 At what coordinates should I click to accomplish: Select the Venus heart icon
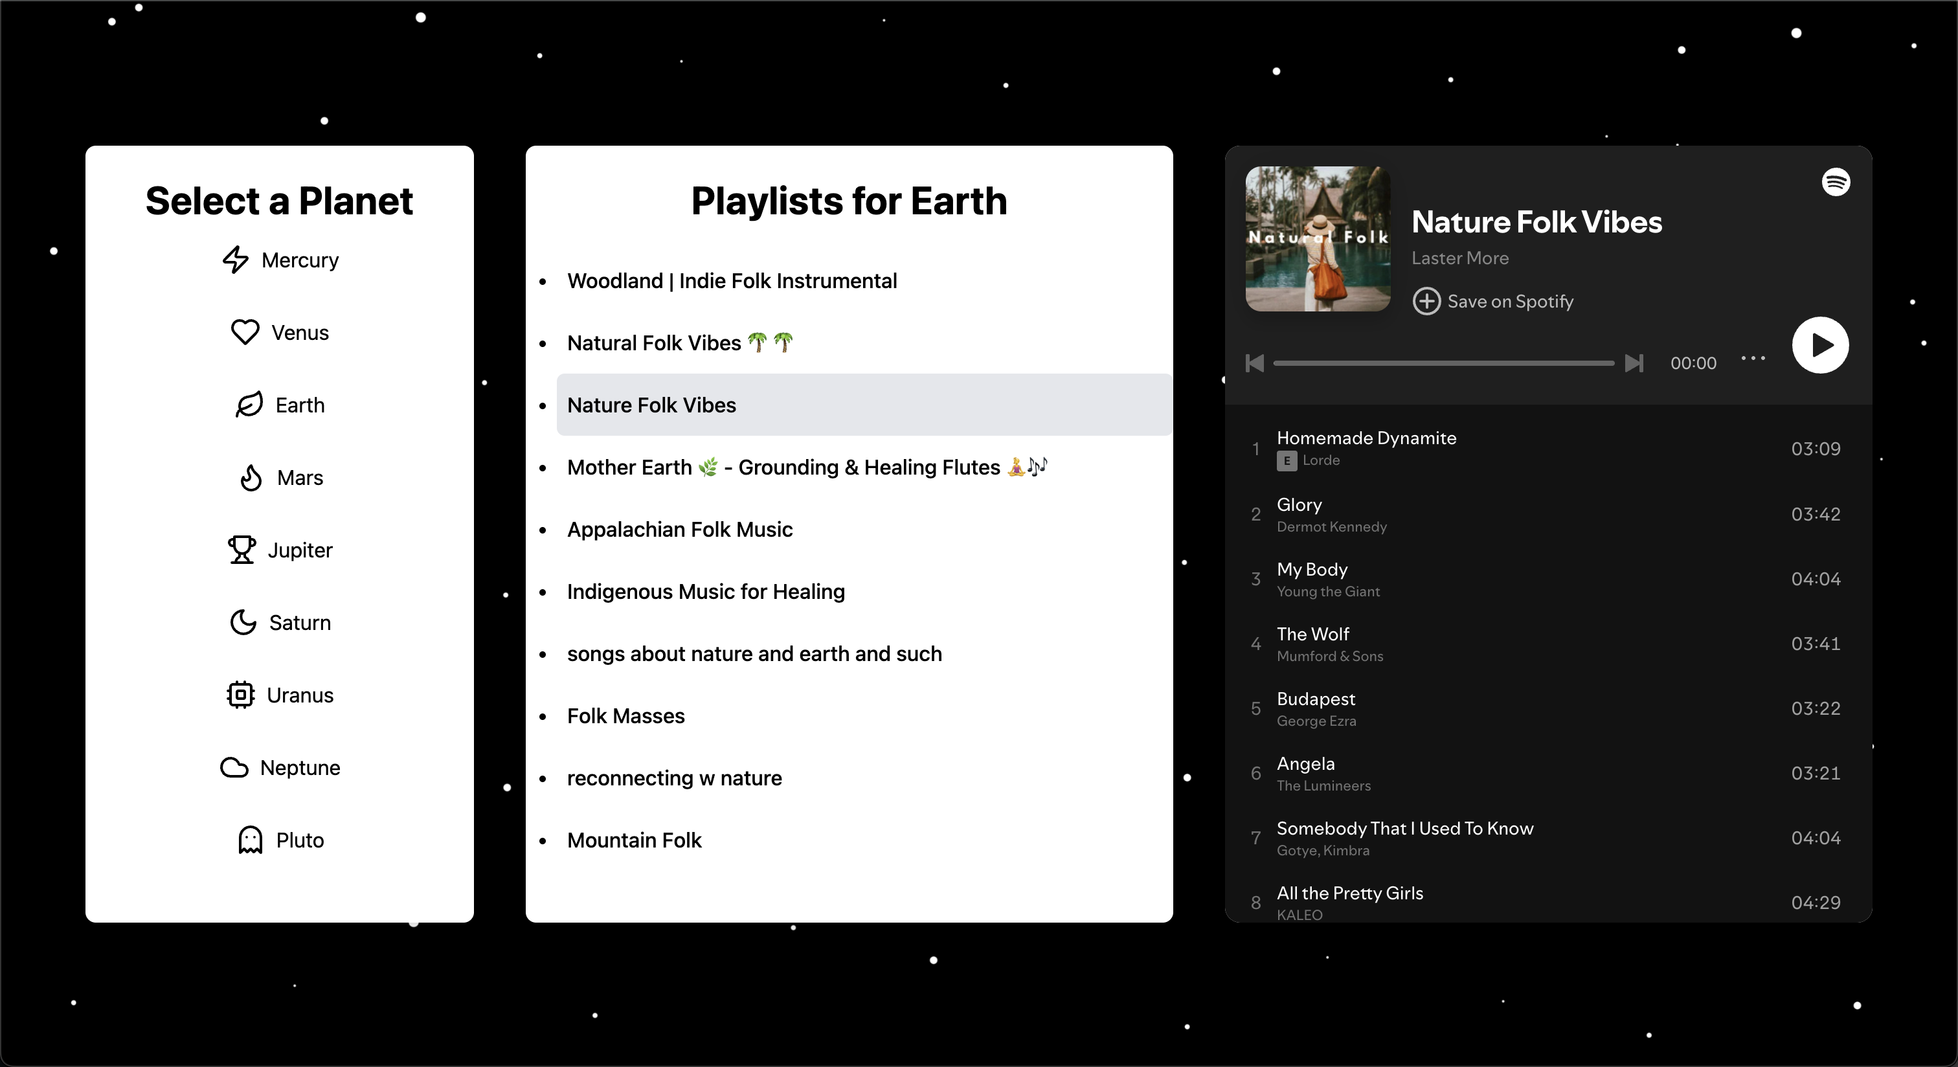(x=245, y=332)
